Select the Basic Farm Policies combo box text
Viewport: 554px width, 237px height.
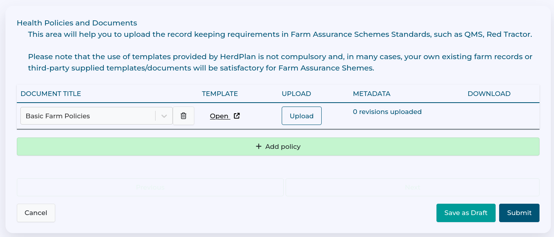tap(58, 116)
